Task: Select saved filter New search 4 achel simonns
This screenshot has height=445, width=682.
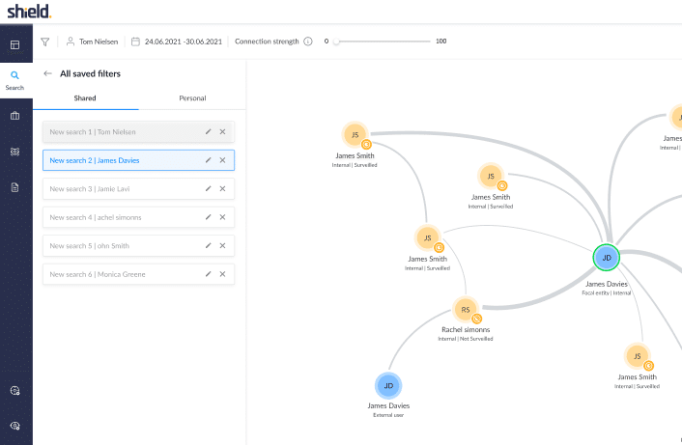Action: coord(116,217)
